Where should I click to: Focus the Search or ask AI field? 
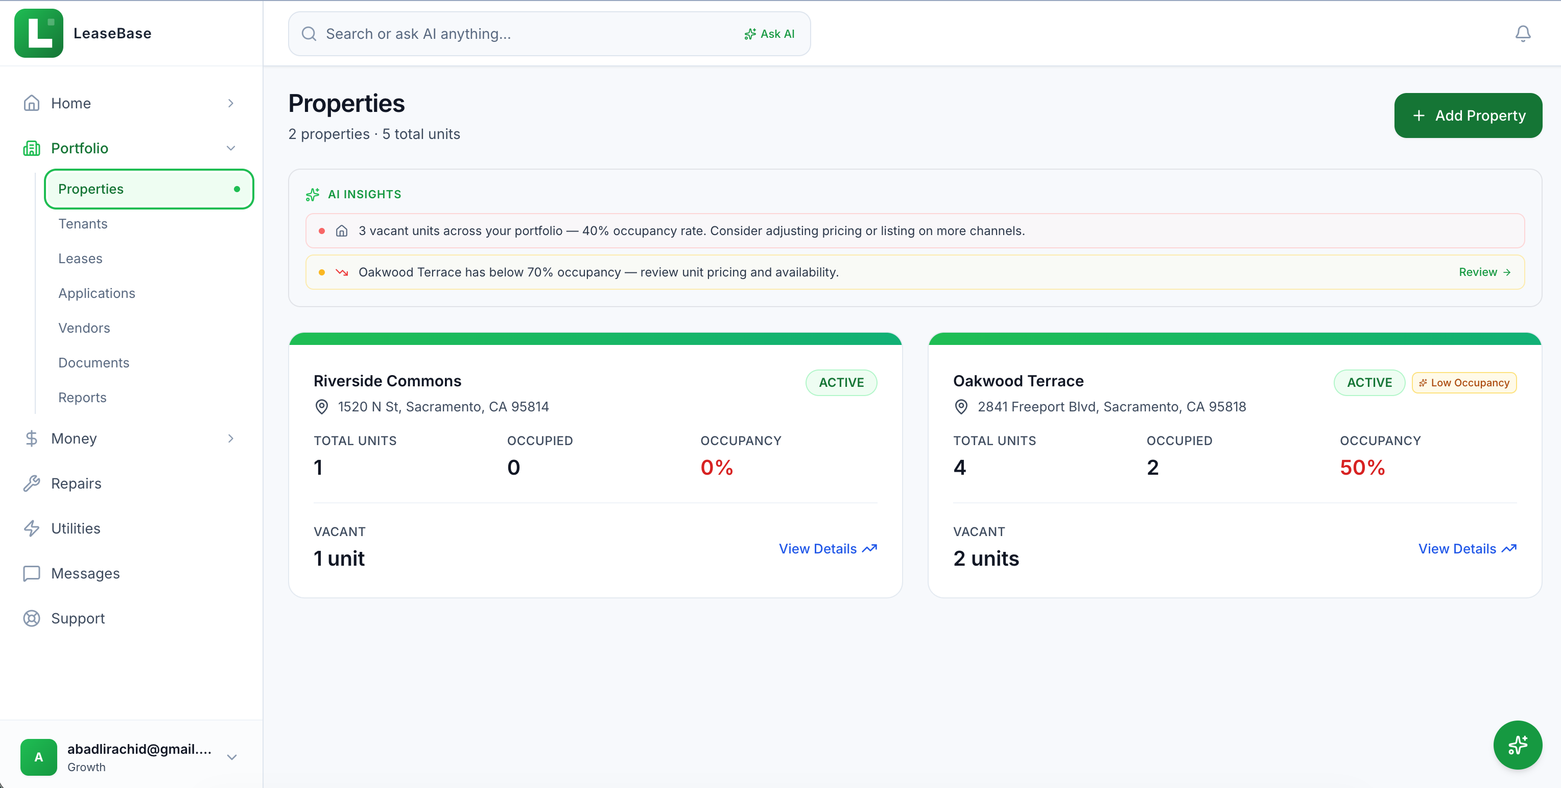(x=550, y=34)
